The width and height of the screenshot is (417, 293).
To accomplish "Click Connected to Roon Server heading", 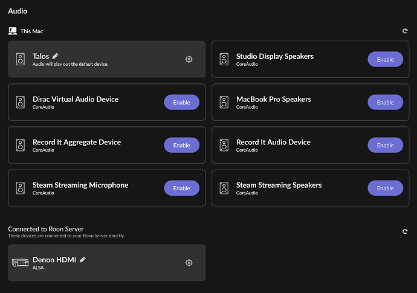I will pos(46,229).
